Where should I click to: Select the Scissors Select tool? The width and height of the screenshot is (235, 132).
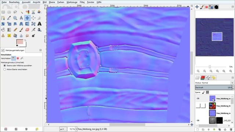[33, 12]
